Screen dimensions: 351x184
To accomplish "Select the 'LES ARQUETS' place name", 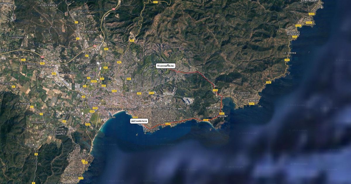I will (x=18, y=38).
